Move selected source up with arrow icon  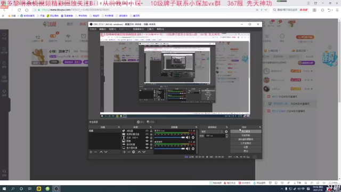pyautogui.click(x=139, y=152)
